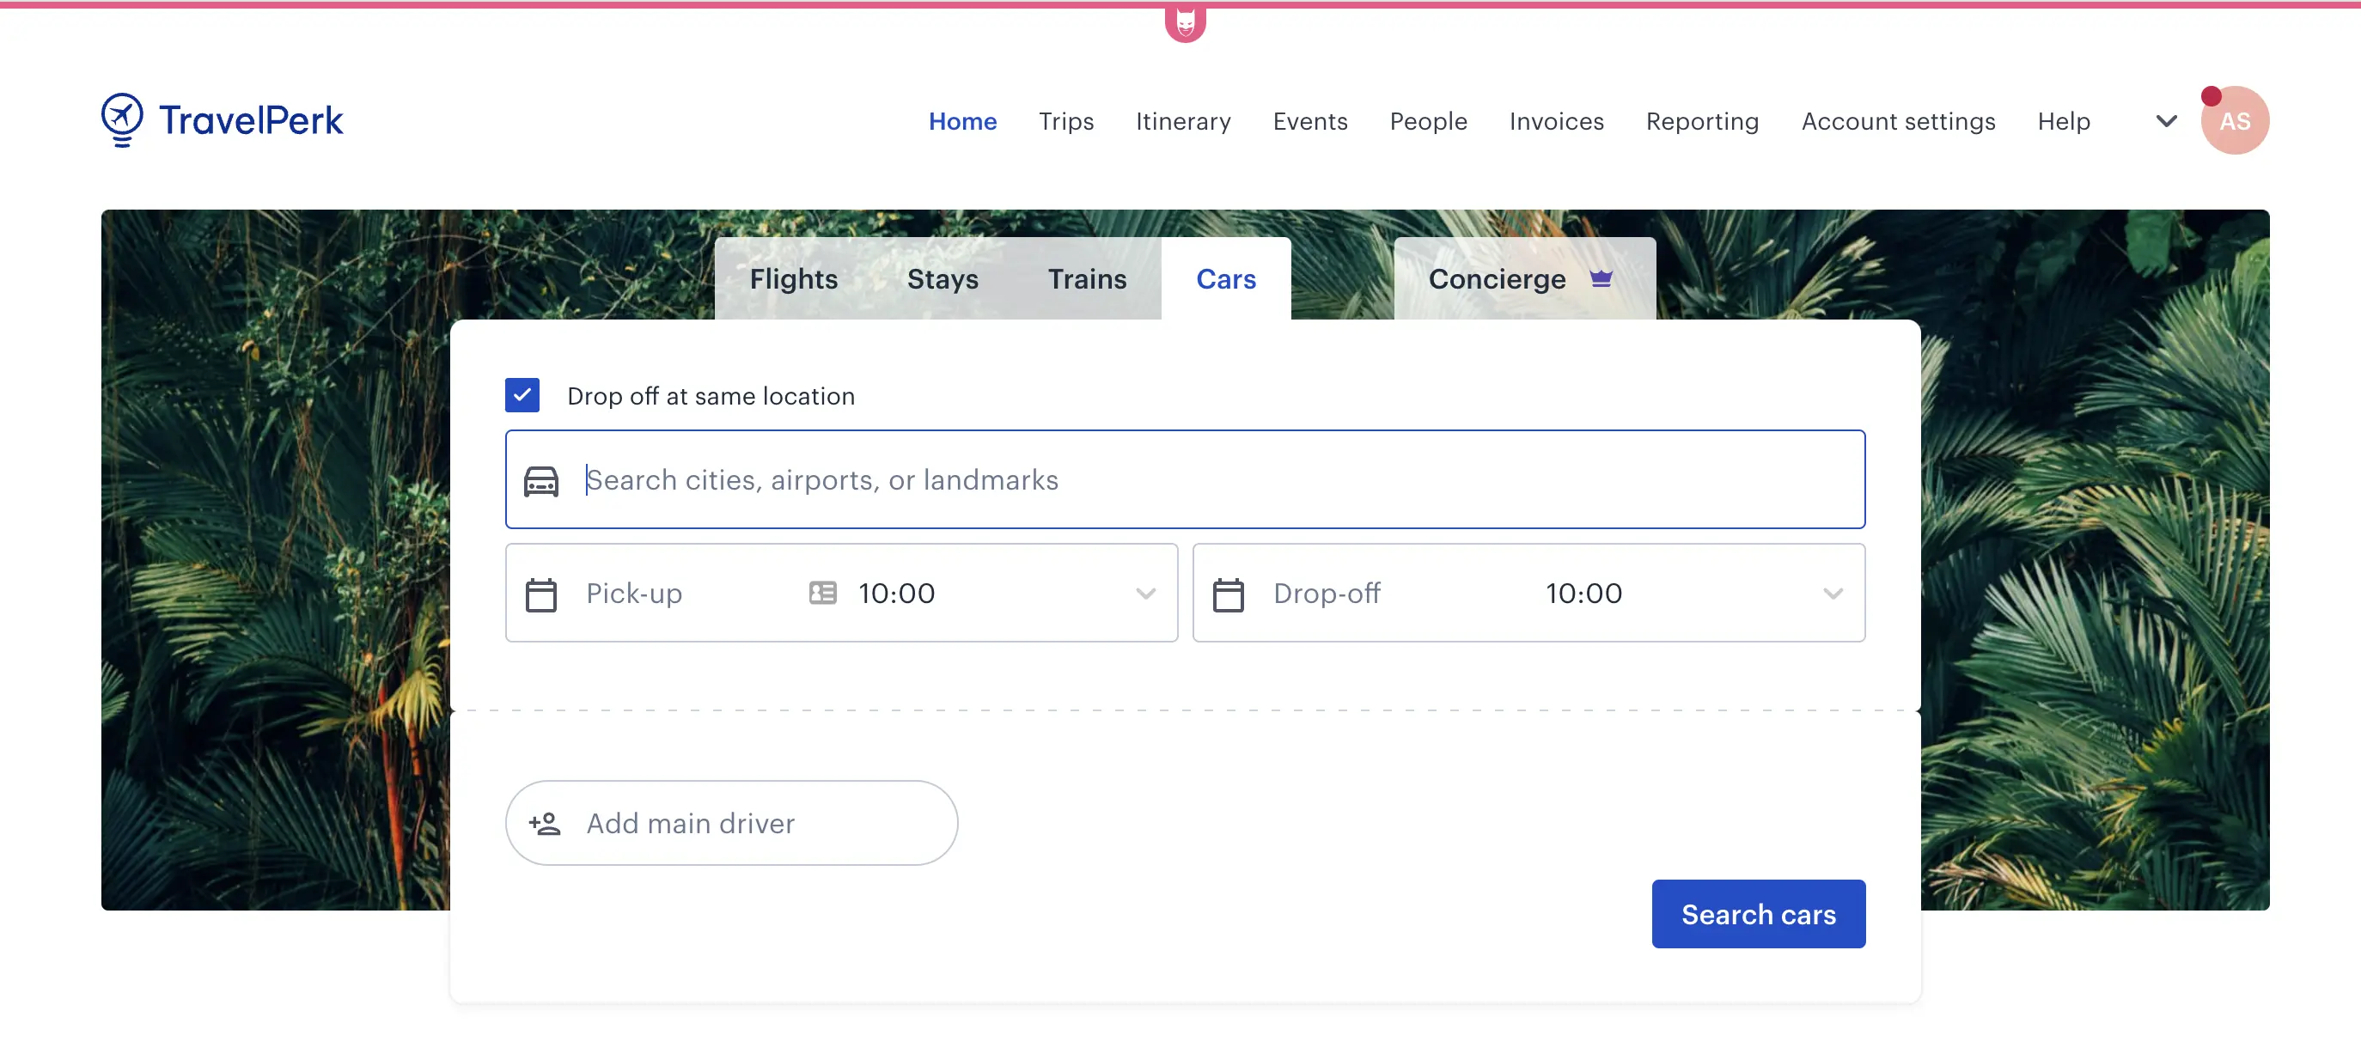Focus the cities, airports, landmarks search field
This screenshot has height=1060, width=2361.
click(x=1192, y=480)
